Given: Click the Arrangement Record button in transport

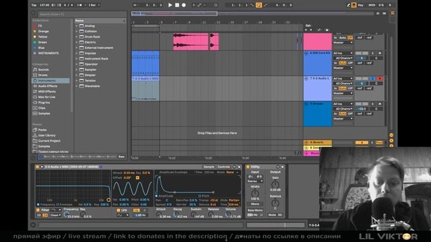Looking at the screenshot, I should 184,5.
